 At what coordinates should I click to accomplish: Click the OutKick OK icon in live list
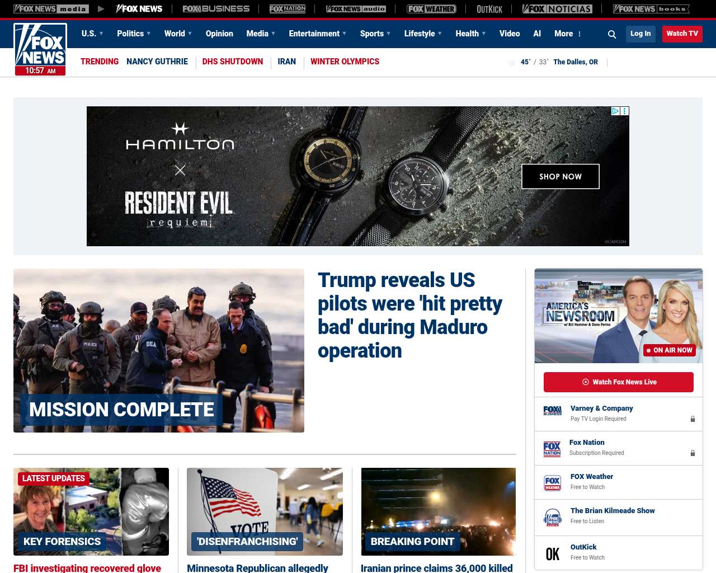click(x=553, y=554)
